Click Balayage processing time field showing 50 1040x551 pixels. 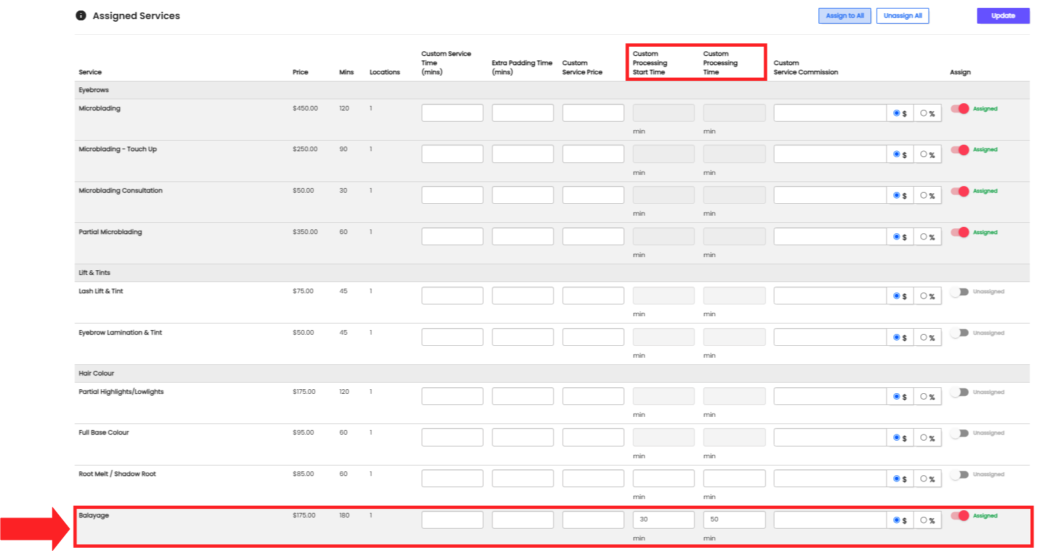click(734, 520)
